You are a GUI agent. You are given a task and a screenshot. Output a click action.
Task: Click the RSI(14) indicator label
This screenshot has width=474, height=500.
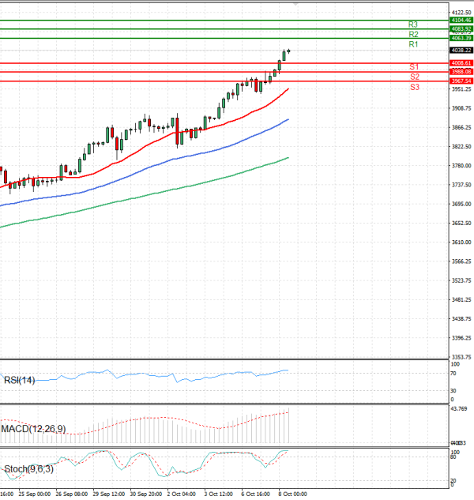[x=19, y=381]
